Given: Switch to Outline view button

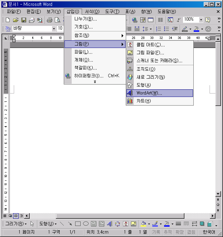Looking at the screenshot, I should [x=21, y=216].
